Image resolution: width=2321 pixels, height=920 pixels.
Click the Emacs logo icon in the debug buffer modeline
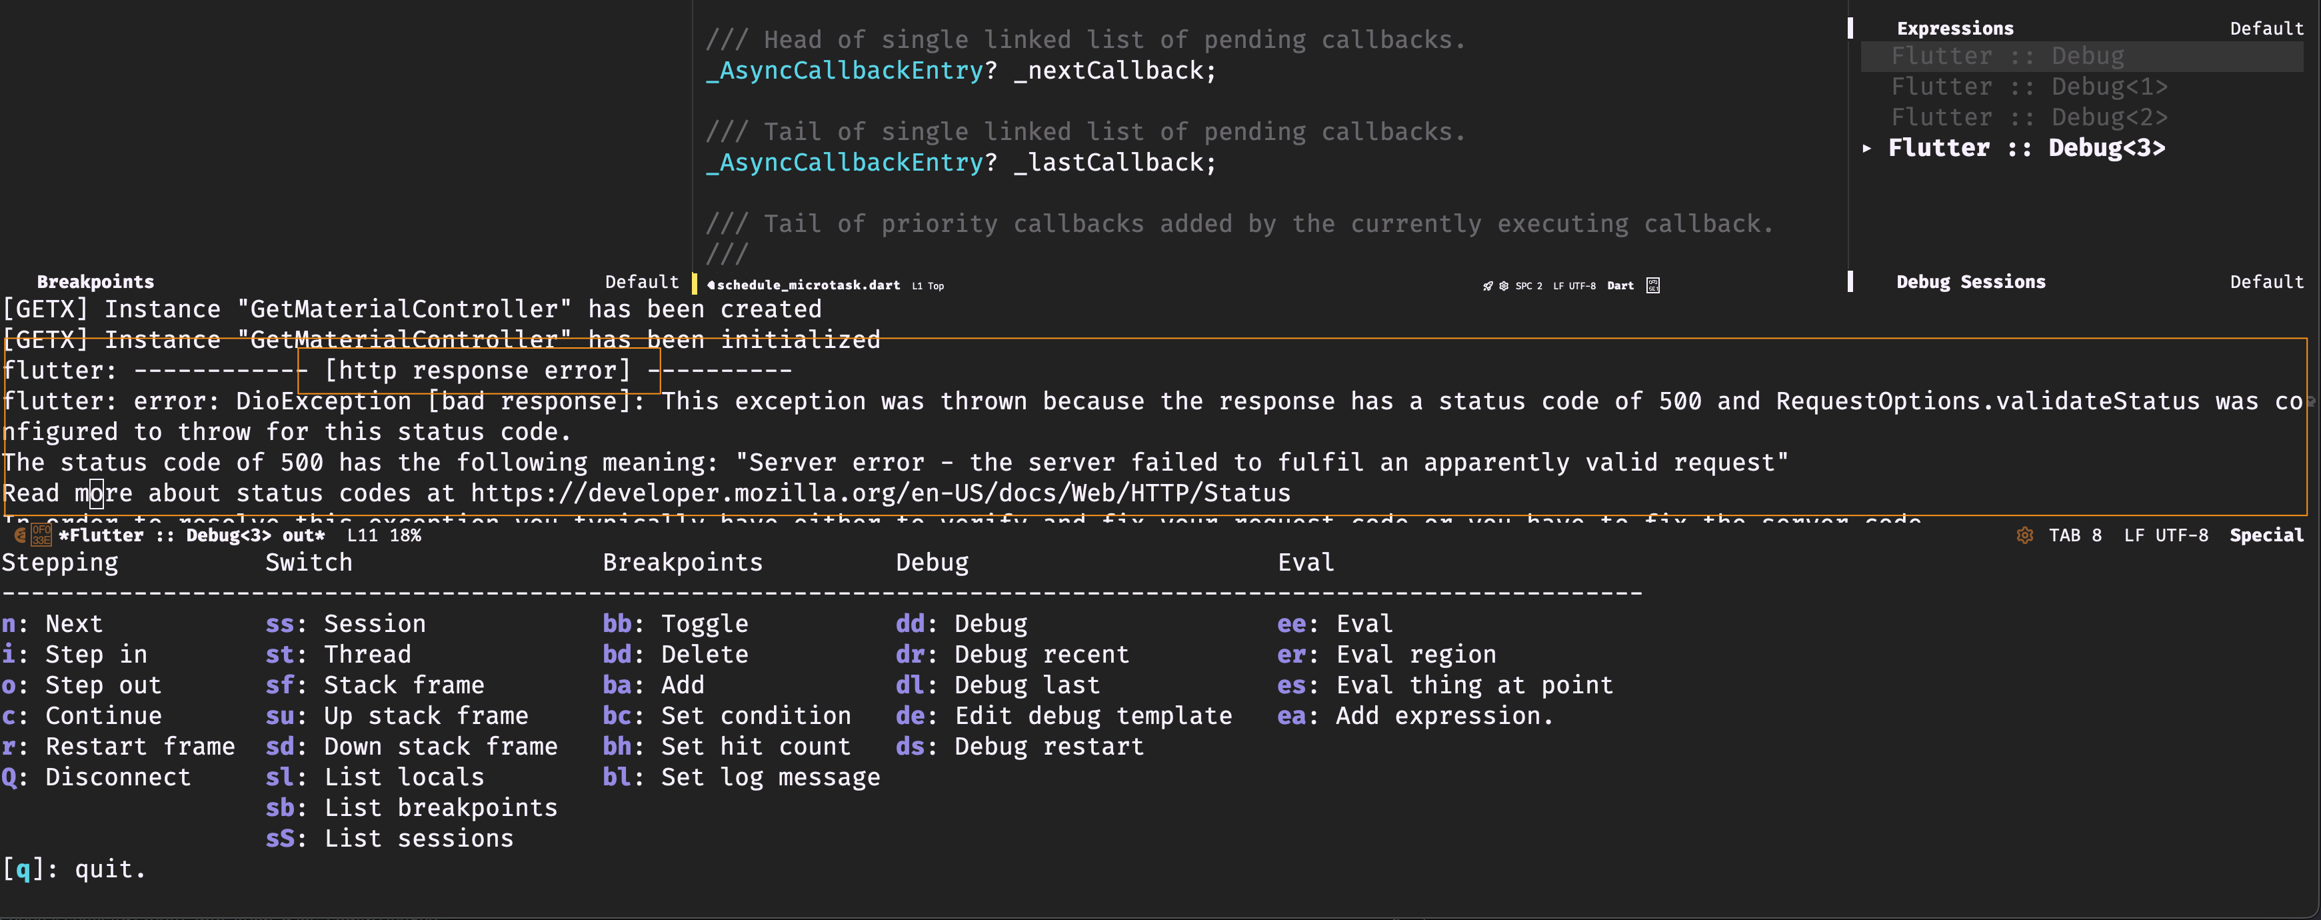[x=20, y=536]
